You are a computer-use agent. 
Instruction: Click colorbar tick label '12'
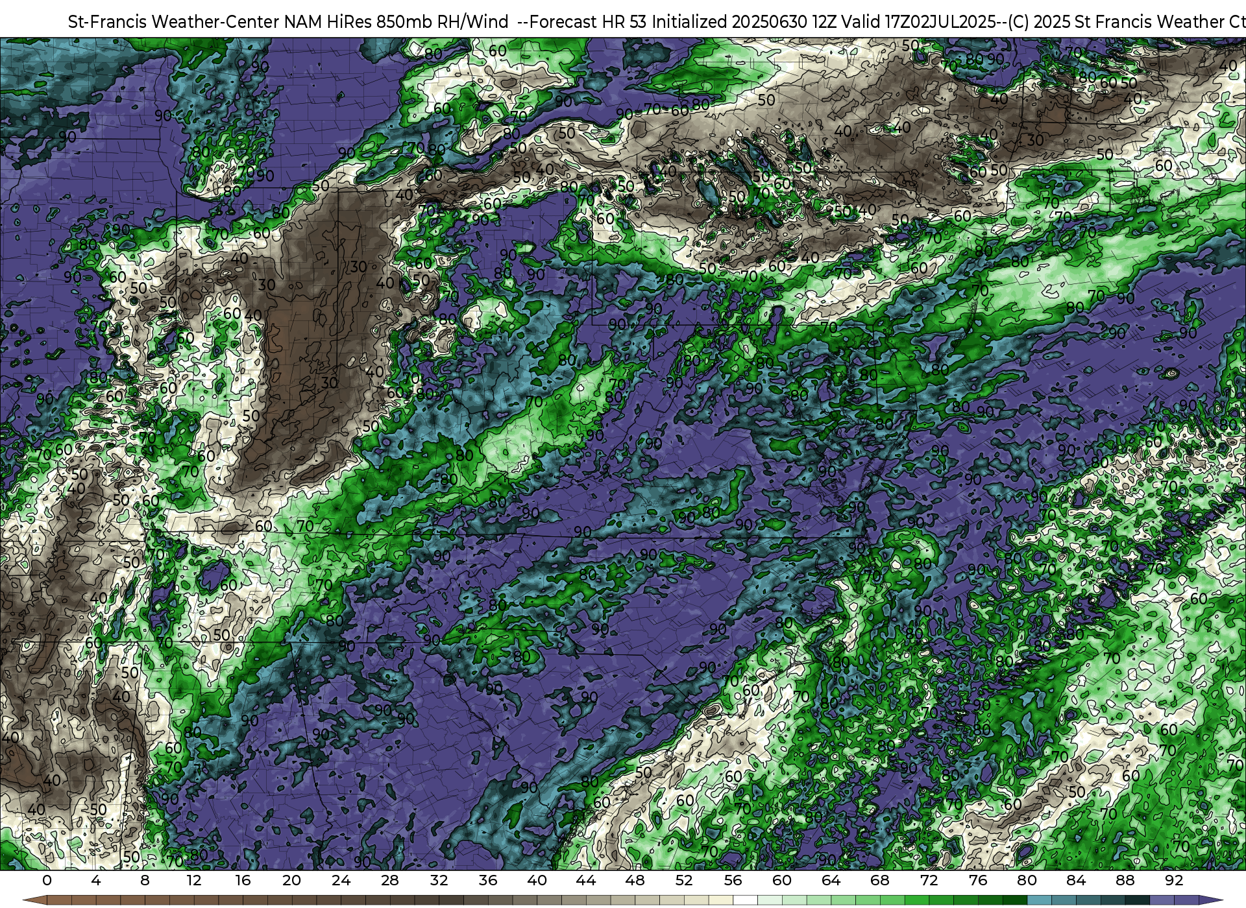[x=194, y=880]
